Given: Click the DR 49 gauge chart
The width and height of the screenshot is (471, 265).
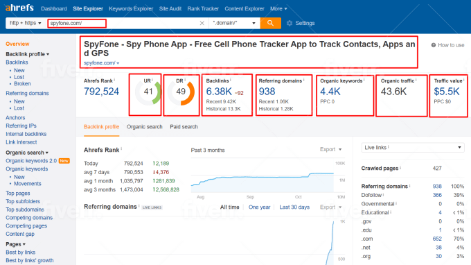Looking at the screenshot, I should coord(181,92).
